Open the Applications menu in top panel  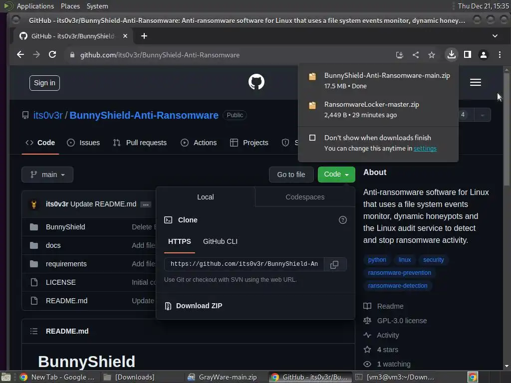tap(35, 6)
